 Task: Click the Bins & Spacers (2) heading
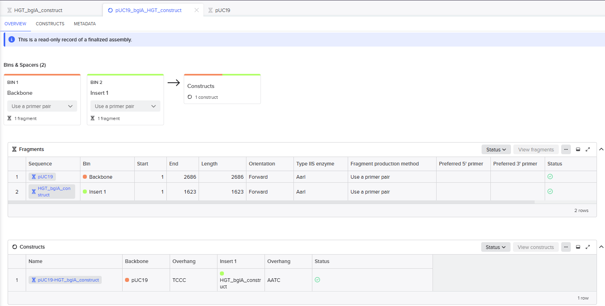[25, 65]
